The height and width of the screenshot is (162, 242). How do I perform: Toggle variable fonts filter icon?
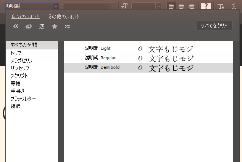pyautogui.click(x=42, y=27)
